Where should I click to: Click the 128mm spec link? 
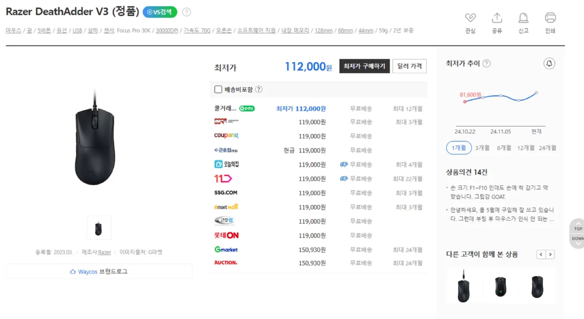point(324,30)
